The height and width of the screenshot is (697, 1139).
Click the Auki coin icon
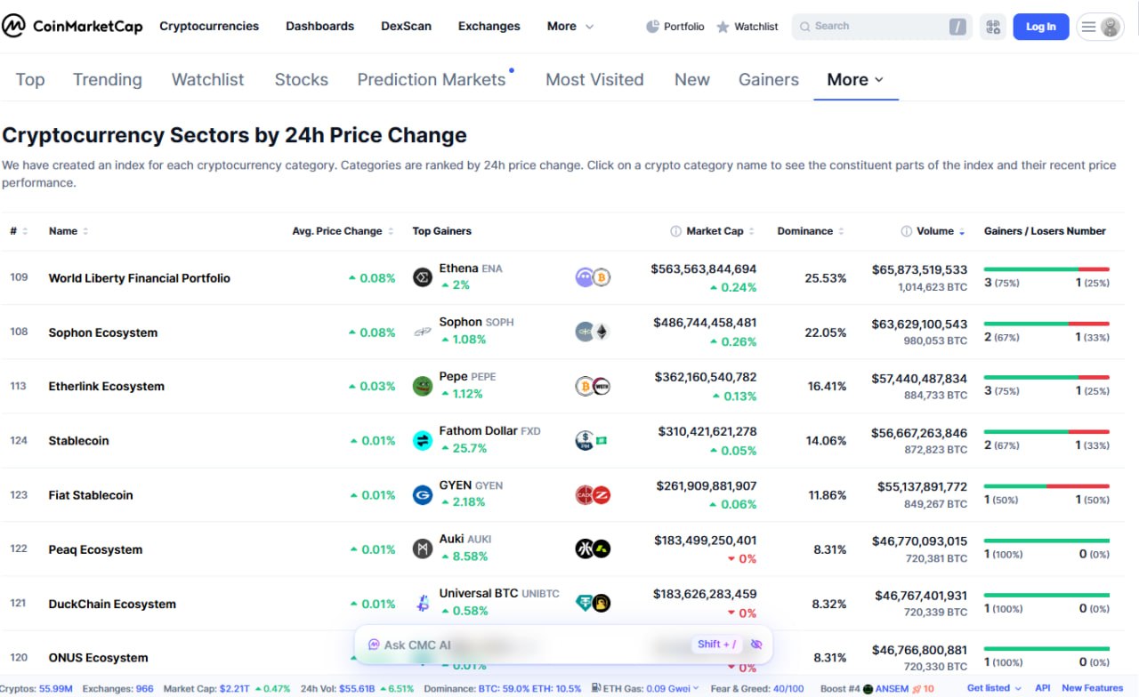click(x=423, y=549)
